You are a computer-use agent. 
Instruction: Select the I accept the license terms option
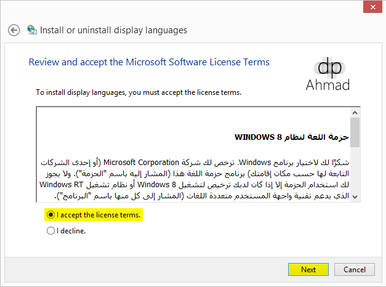tap(50, 215)
